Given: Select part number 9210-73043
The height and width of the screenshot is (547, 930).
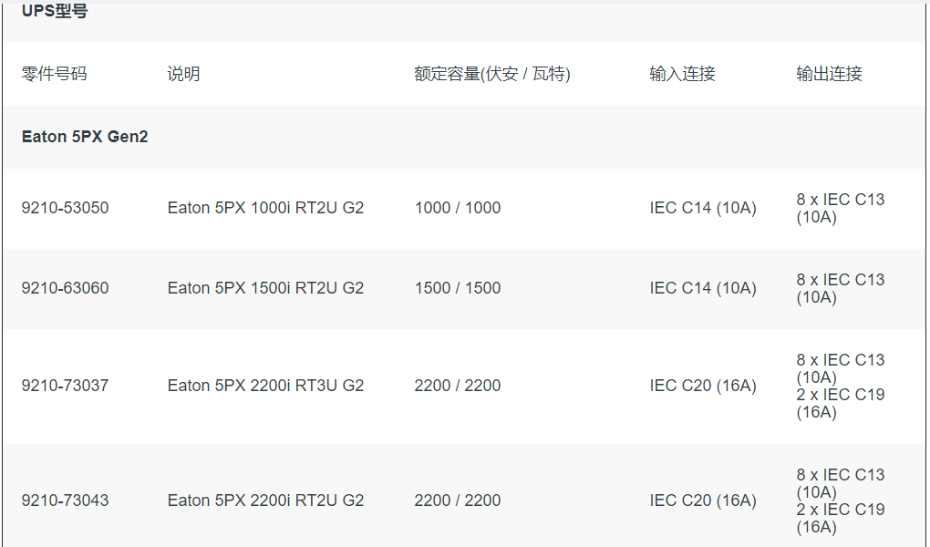Looking at the screenshot, I should click(x=66, y=501).
